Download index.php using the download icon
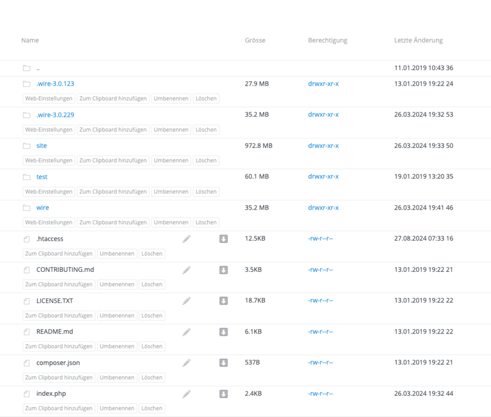The height and width of the screenshot is (417, 491). click(x=223, y=394)
